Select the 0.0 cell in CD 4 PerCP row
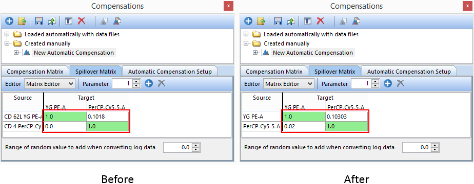The height and width of the screenshot is (184, 474). 65,127
